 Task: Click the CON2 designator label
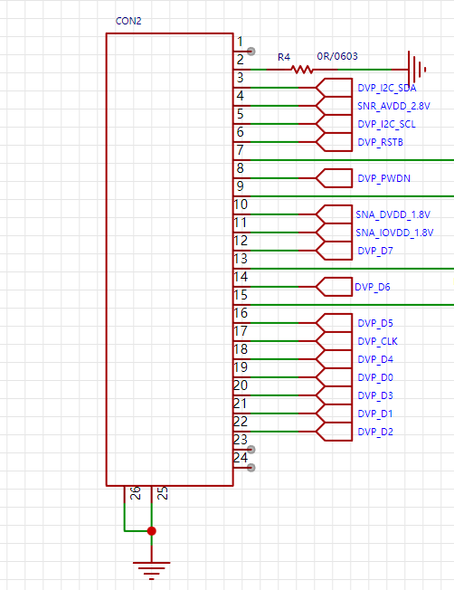pyautogui.click(x=128, y=21)
